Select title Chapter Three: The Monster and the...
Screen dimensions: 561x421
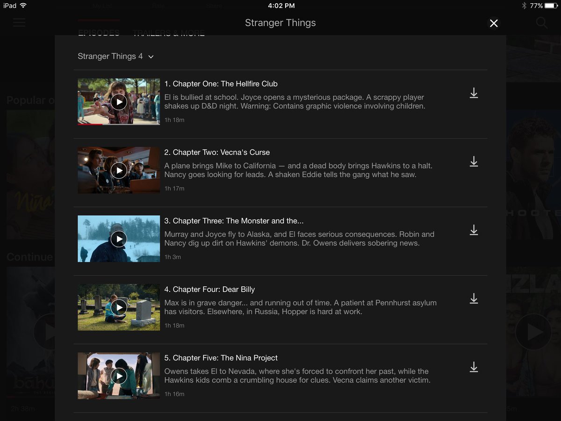coord(234,221)
